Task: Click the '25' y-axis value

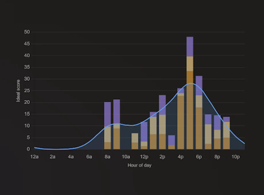Action: pyautogui.click(x=27, y=91)
